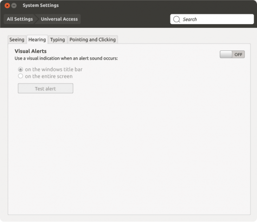Click the Visual Alerts heading
Screen dimensions: 257x222
point(31,51)
